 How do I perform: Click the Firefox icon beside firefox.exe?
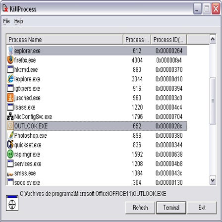tap(10, 60)
